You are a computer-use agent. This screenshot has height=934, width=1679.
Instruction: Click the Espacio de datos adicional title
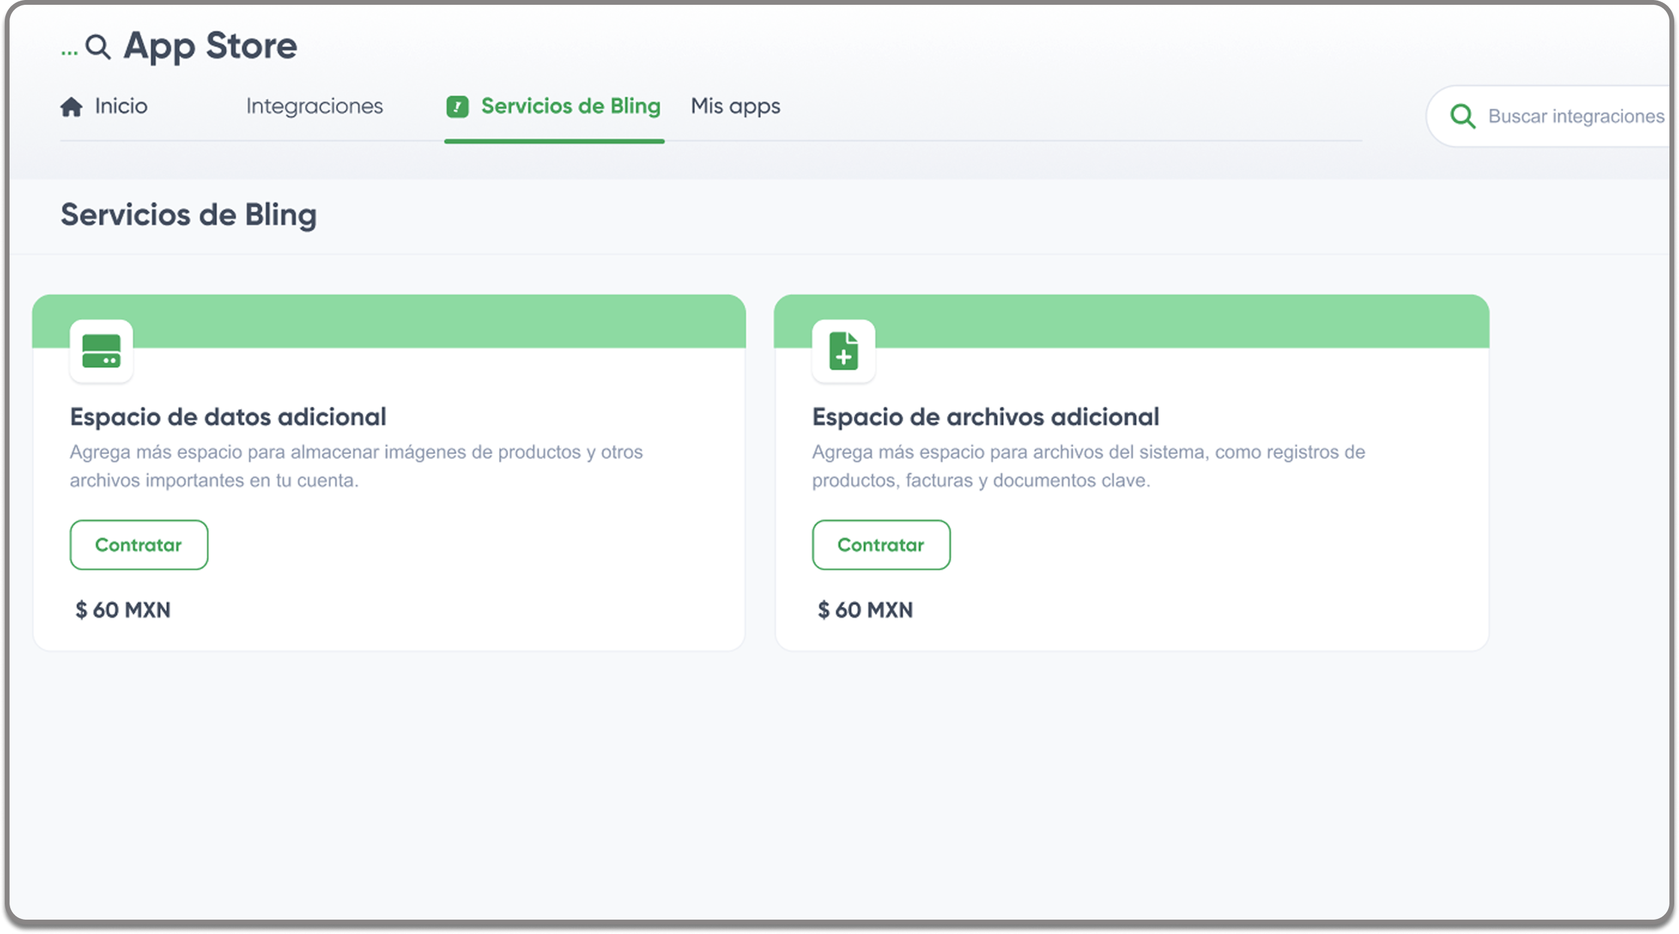(228, 417)
